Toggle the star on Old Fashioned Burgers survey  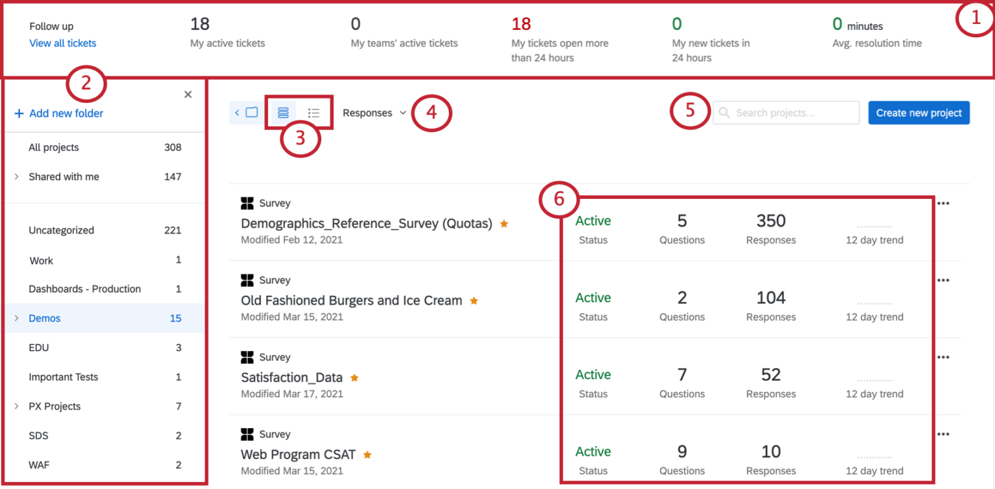click(474, 300)
